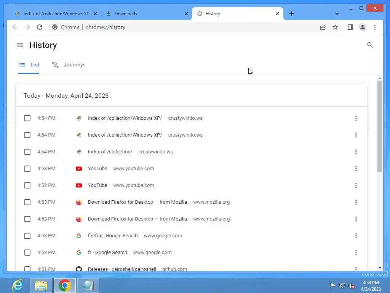The image size is (390, 293).
Task: Tick the first Download Firefox for Desktop checkbox
Action: 27,202
